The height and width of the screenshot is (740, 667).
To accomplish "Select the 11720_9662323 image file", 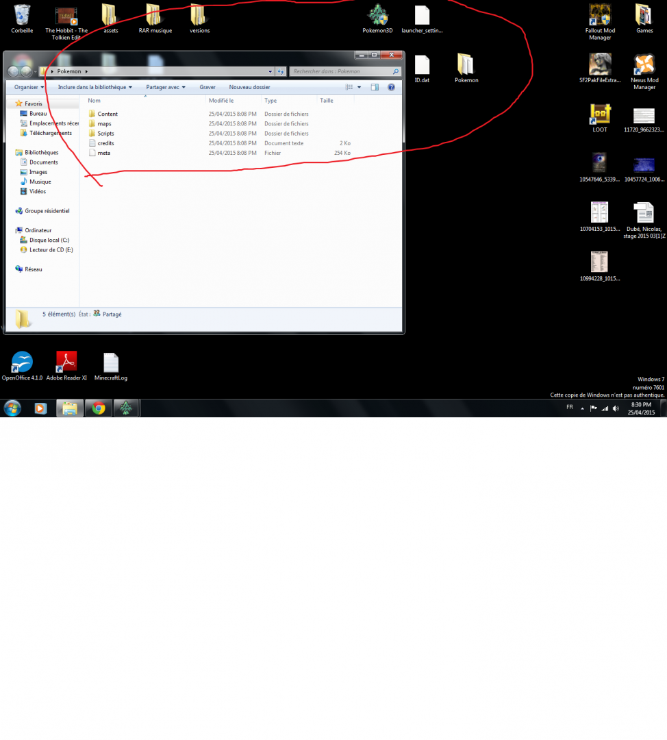I will pos(644,120).
